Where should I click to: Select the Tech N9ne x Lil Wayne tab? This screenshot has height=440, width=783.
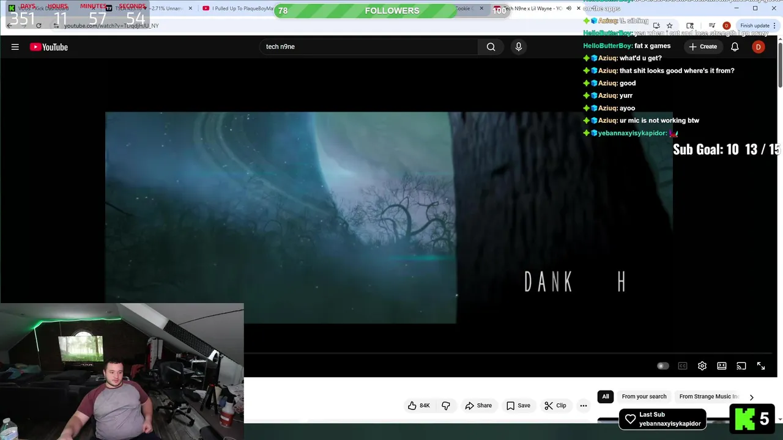pyautogui.click(x=536, y=9)
